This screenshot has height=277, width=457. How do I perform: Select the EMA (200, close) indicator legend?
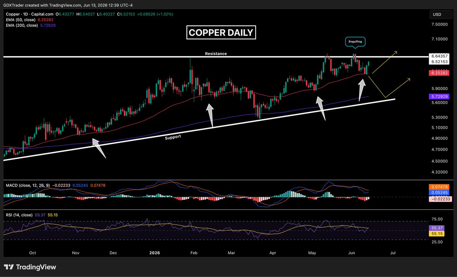click(22, 25)
